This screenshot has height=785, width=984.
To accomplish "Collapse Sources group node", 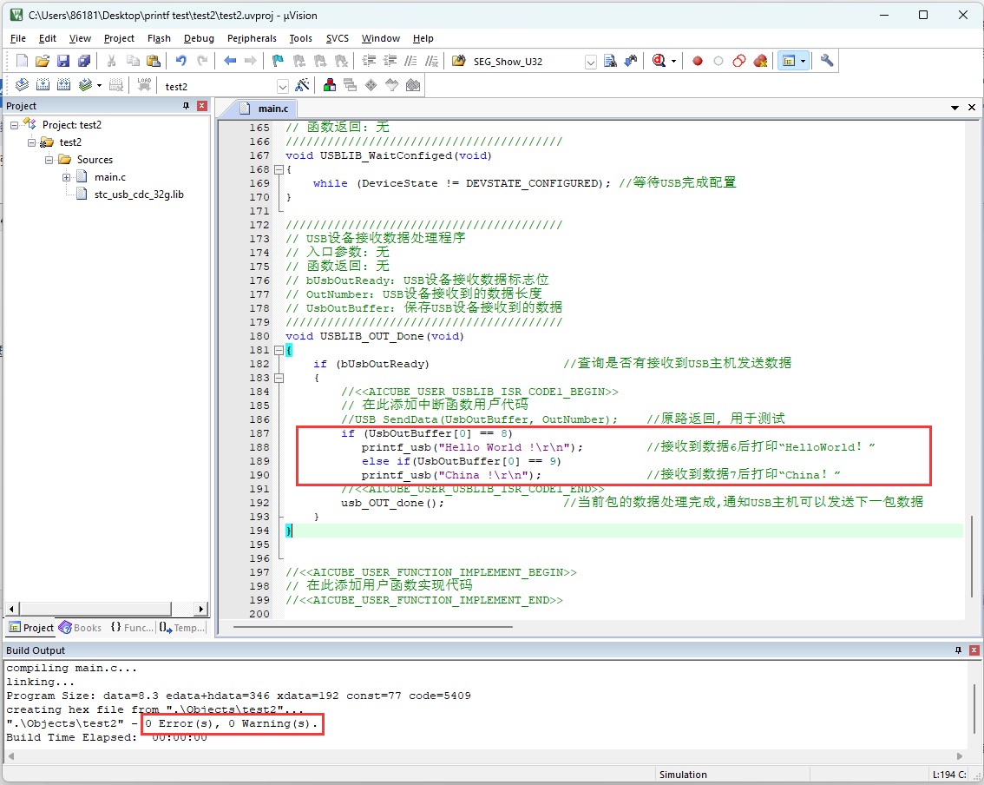I will click(49, 160).
